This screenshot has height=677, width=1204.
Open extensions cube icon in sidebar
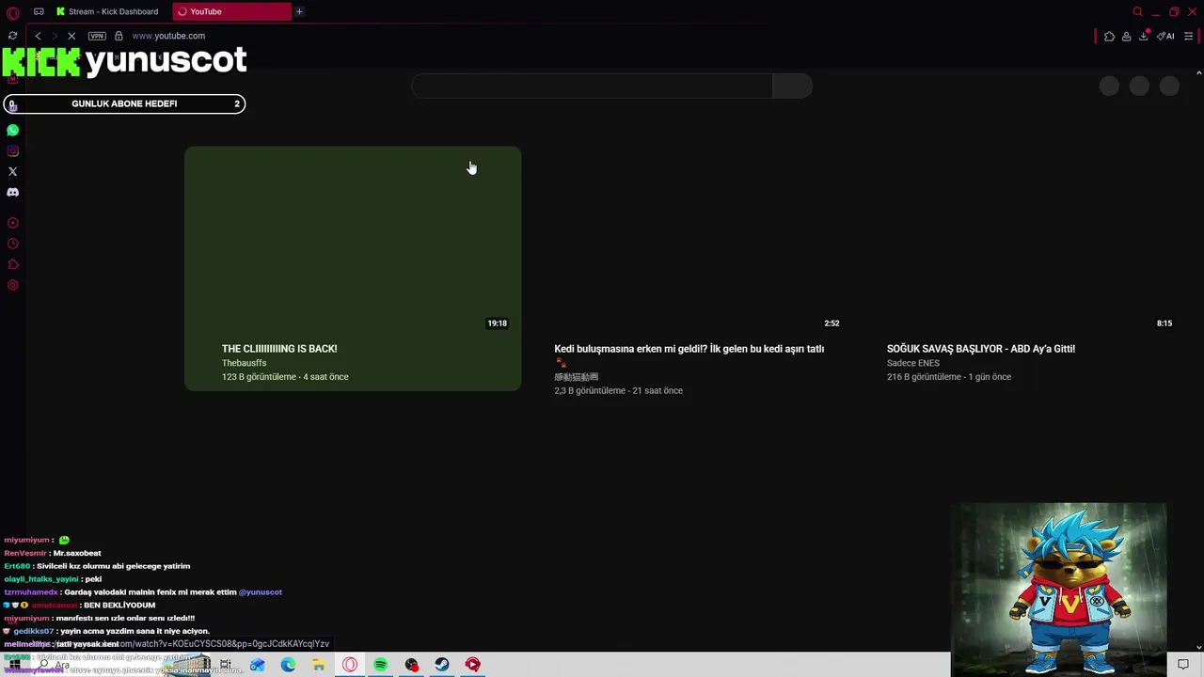click(13, 264)
